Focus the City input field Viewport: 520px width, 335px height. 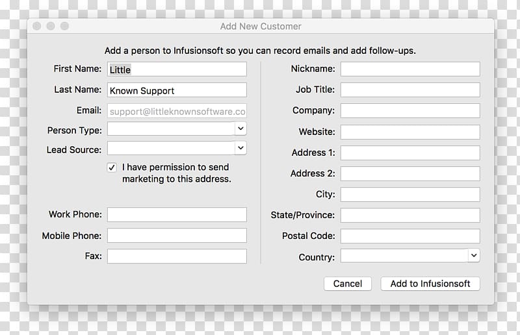410,195
